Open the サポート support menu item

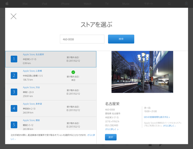[149, 4]
